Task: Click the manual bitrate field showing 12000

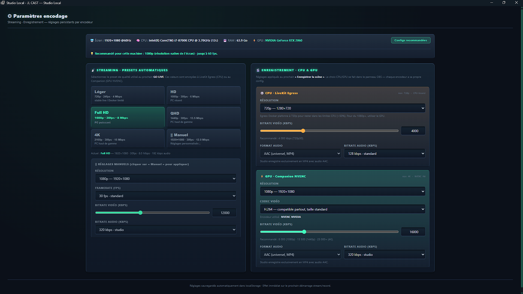Action: point(225,213)
